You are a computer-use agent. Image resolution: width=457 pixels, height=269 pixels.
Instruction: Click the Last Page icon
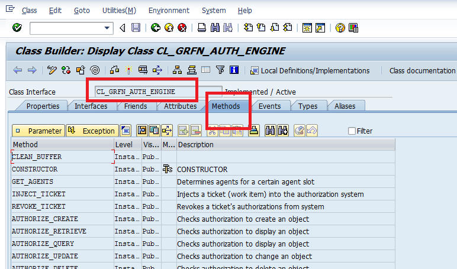click(x=288, y=28)
